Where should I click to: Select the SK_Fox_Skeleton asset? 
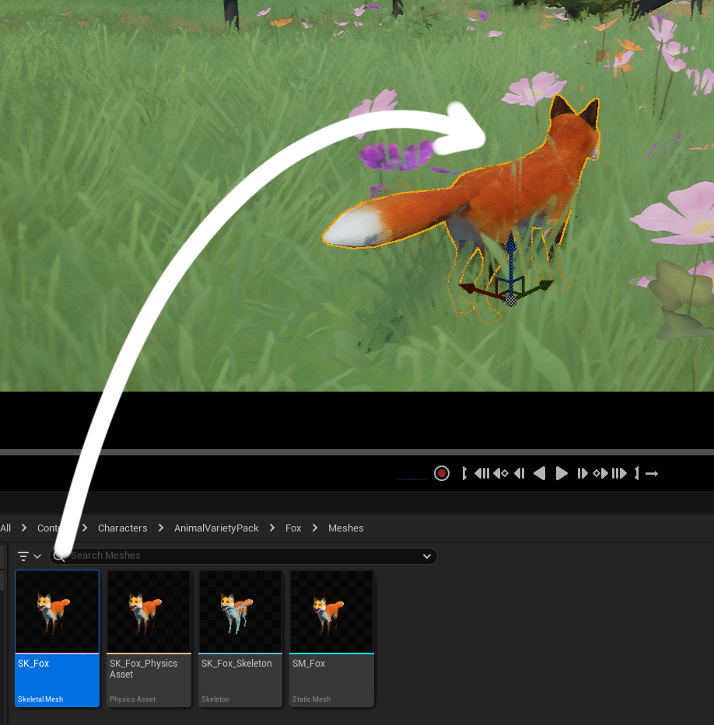coord(240,614)
